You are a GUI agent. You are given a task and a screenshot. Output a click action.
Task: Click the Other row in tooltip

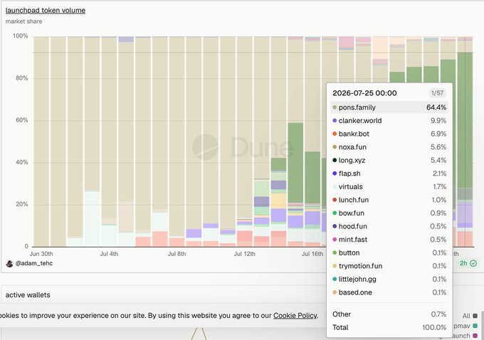[389, 314]
